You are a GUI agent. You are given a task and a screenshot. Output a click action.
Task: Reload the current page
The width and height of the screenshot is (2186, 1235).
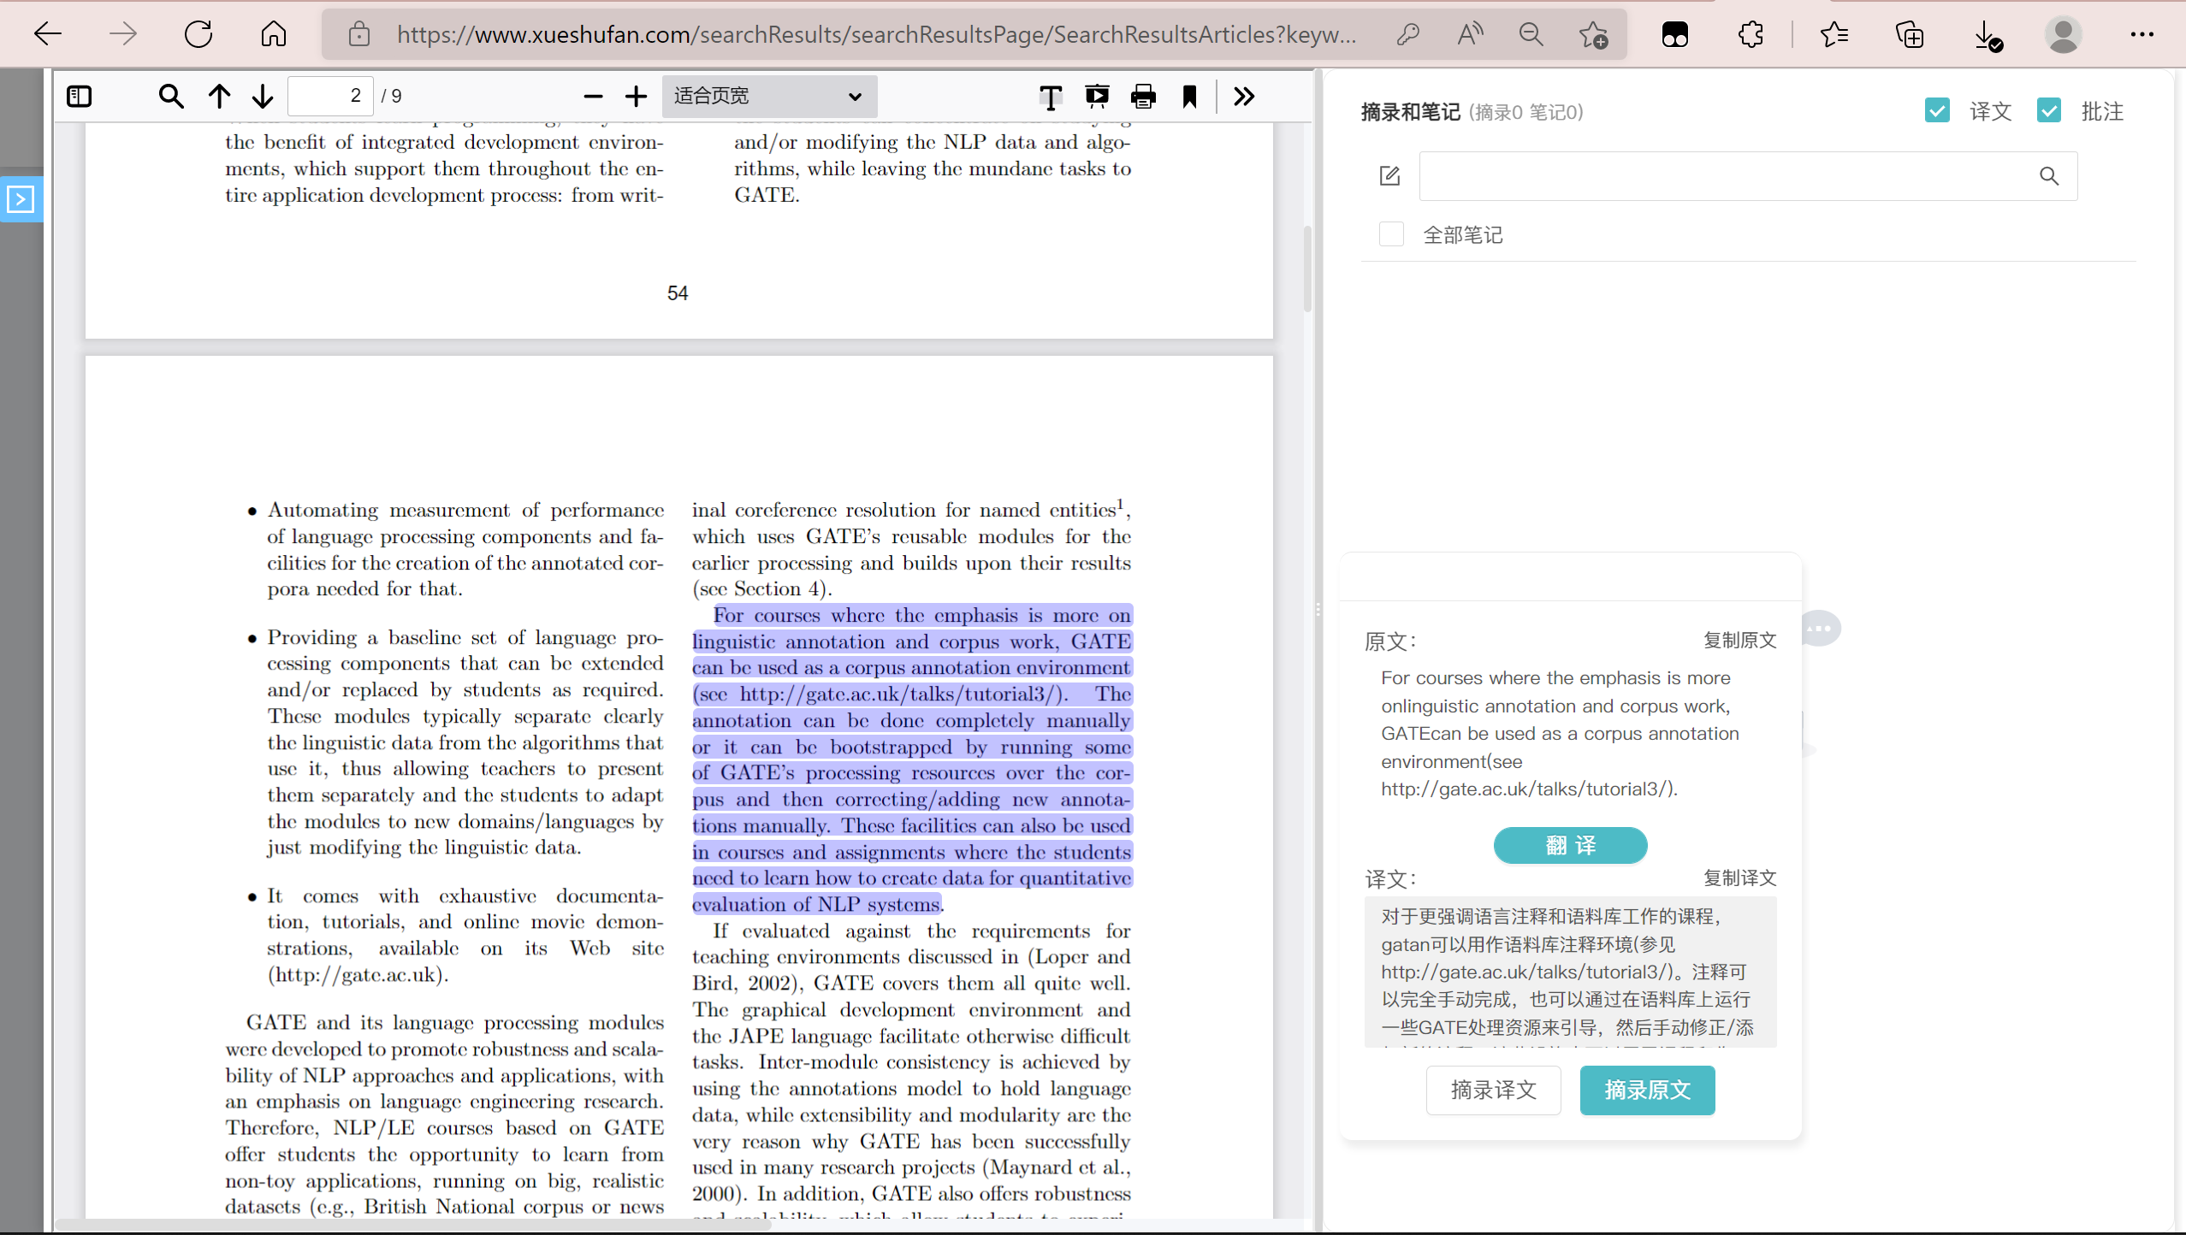point(198,34)
